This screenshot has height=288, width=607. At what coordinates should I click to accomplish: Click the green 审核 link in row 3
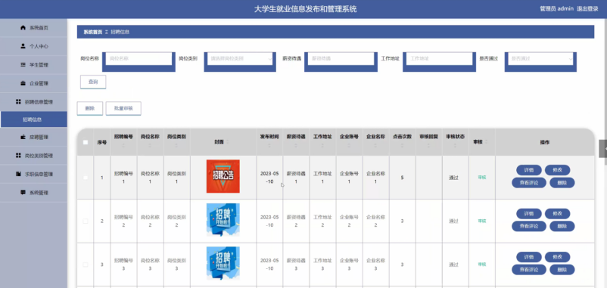tap(481, 265)
